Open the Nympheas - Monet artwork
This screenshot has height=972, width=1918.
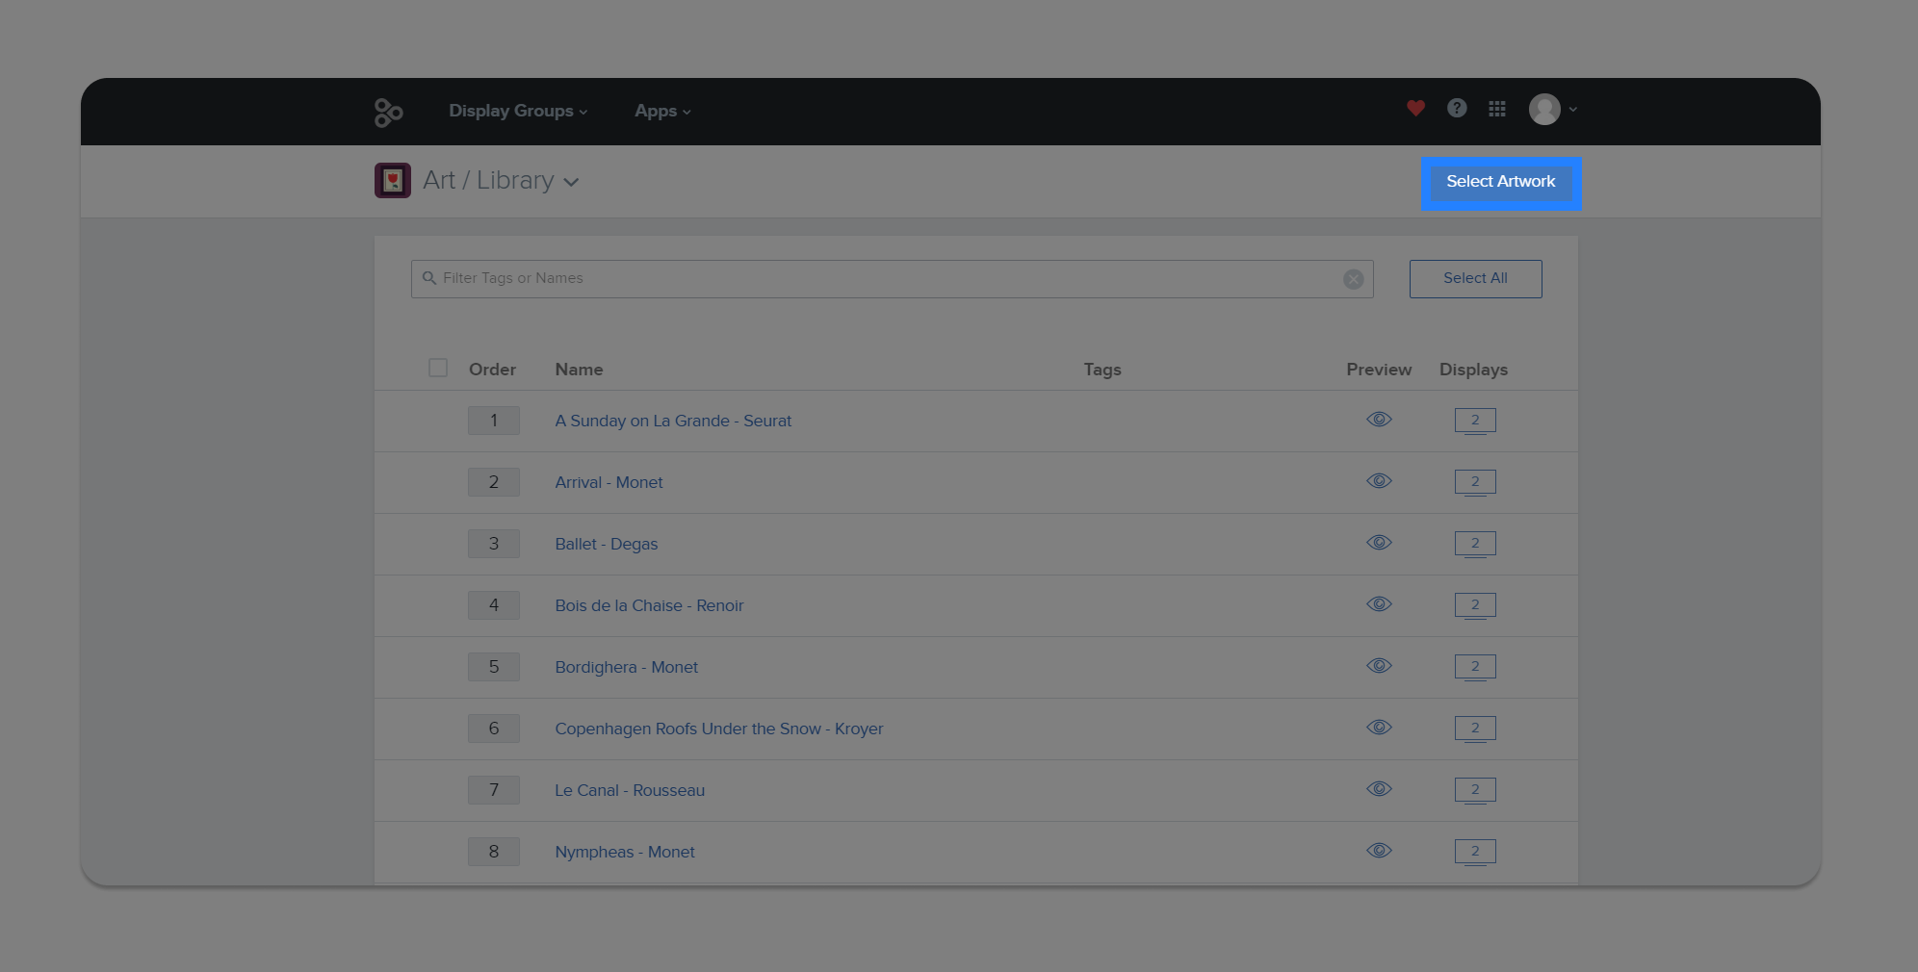625,852
